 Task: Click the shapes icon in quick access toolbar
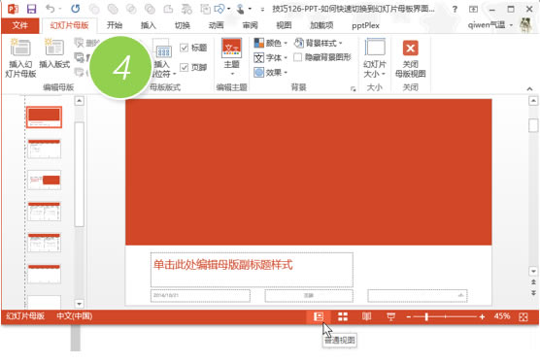[219, 9]
